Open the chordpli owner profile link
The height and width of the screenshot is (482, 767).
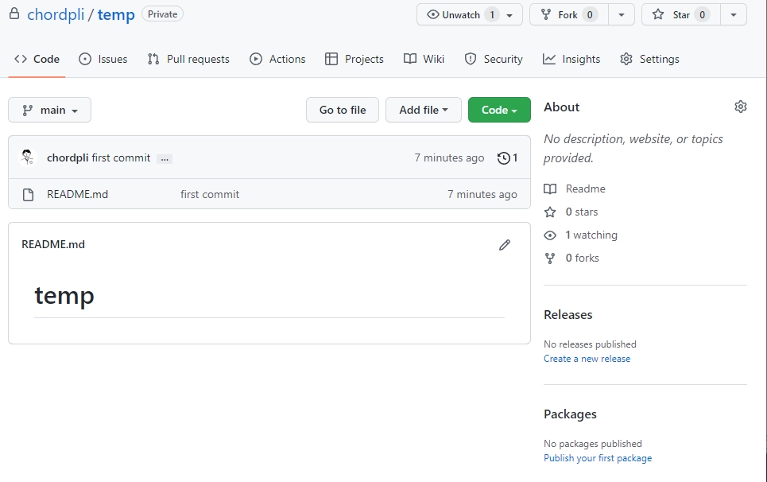click(x=56, y=14)
